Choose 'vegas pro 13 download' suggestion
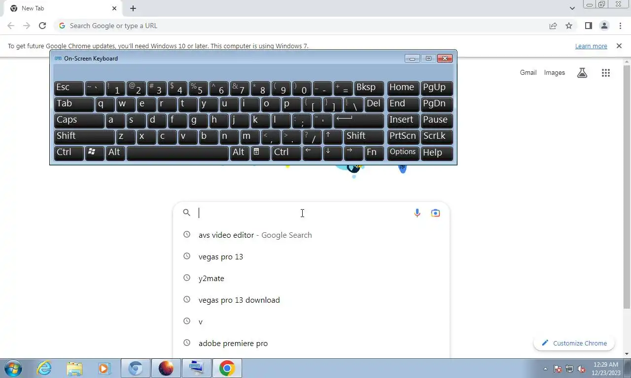Image resolution: width=631 pixels, height=378 pixels. 311,300
